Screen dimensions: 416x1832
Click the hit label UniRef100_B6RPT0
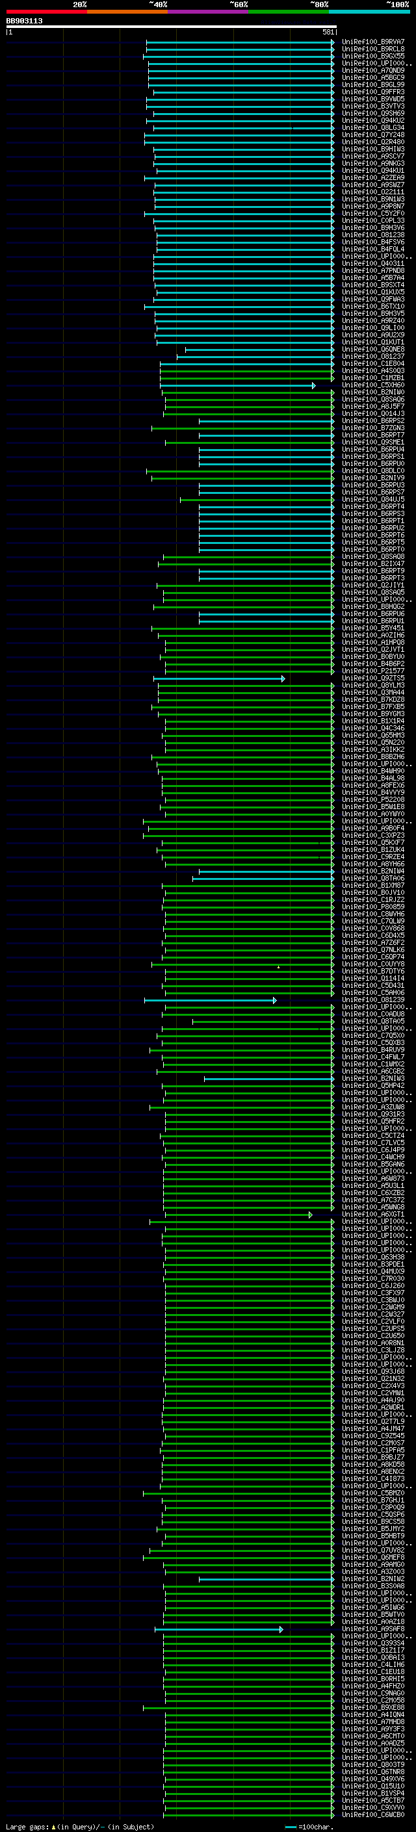[373, 550]
